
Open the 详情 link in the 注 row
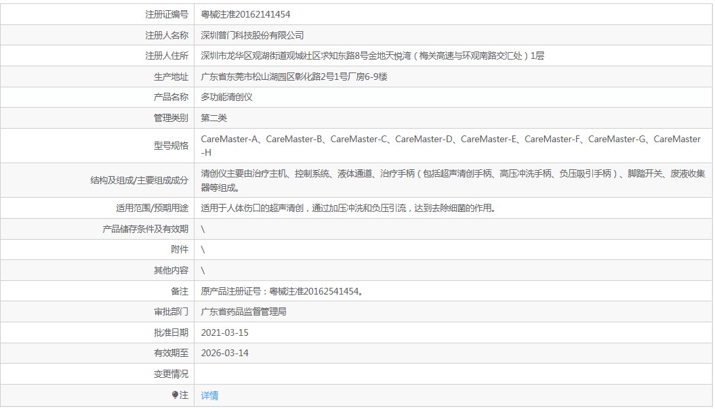(209, 395)
